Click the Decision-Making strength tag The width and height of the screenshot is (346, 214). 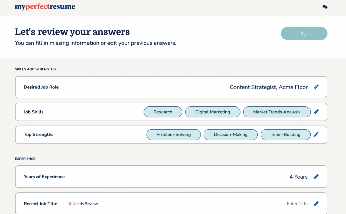tap(230, 134)
